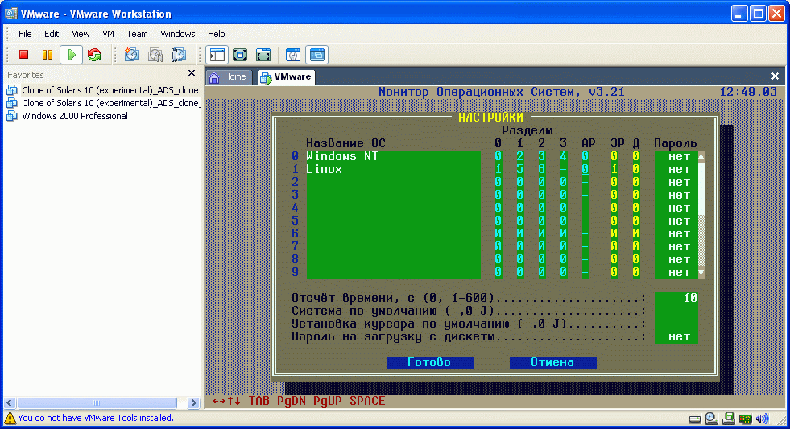
Task: Click the Favorites horizontal scrollbar left arrow
Action: coord(10,402)
